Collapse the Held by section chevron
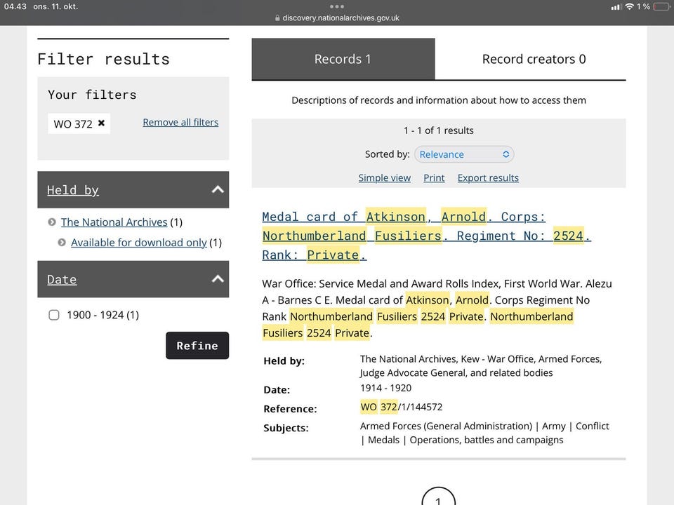The width and height of the screenshot is (674, 505). click(218, 189)
